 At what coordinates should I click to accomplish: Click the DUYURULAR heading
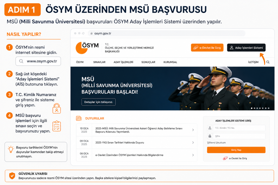(x=95, y=118)
